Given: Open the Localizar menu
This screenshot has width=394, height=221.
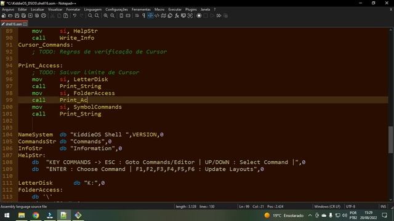Looking at the screenshot, I should (38, 9).
